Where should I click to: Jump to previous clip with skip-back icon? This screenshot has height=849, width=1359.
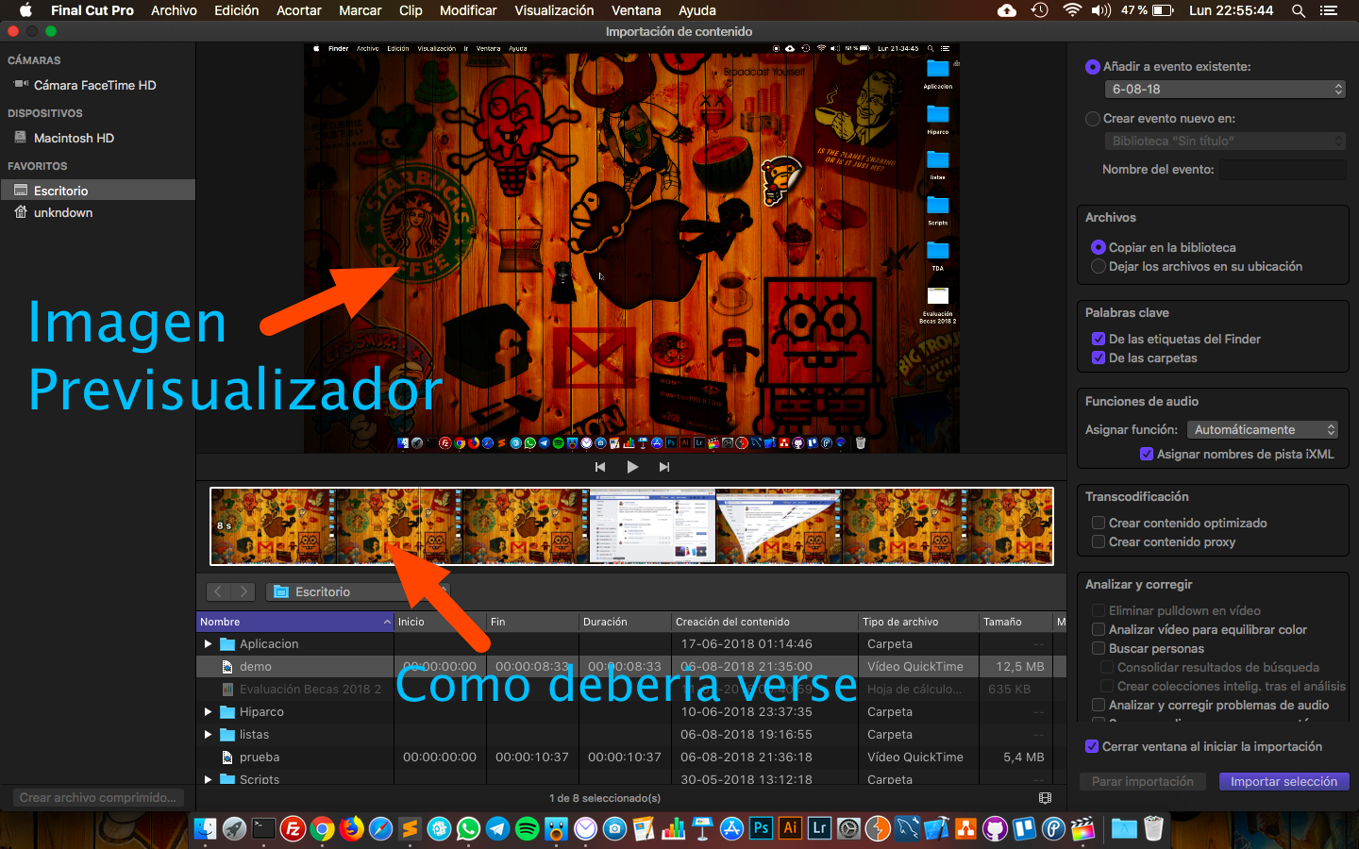(x=600, y=467)
